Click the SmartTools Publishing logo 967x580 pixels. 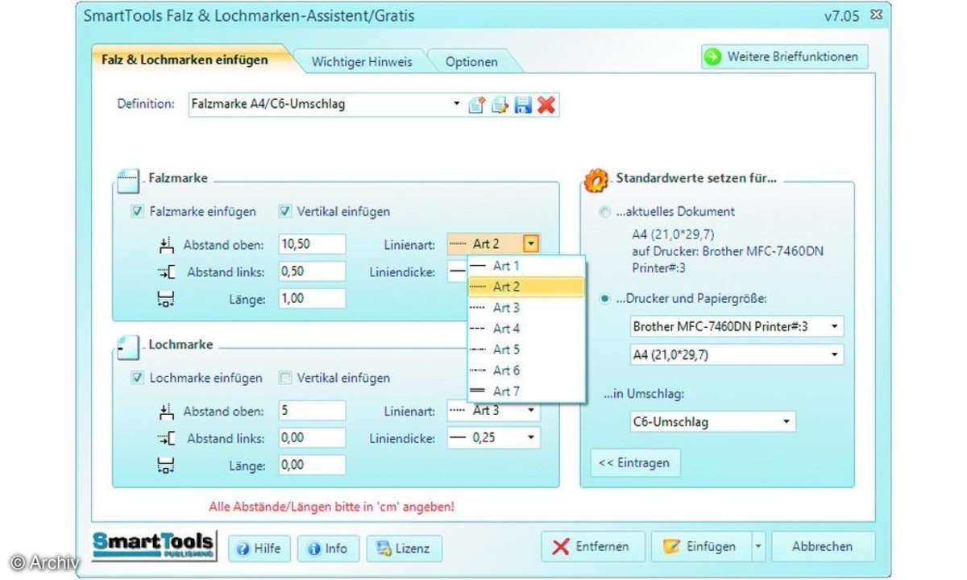[154, 545]
